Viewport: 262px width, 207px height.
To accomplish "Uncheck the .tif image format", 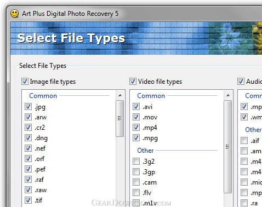I will 28,200.
